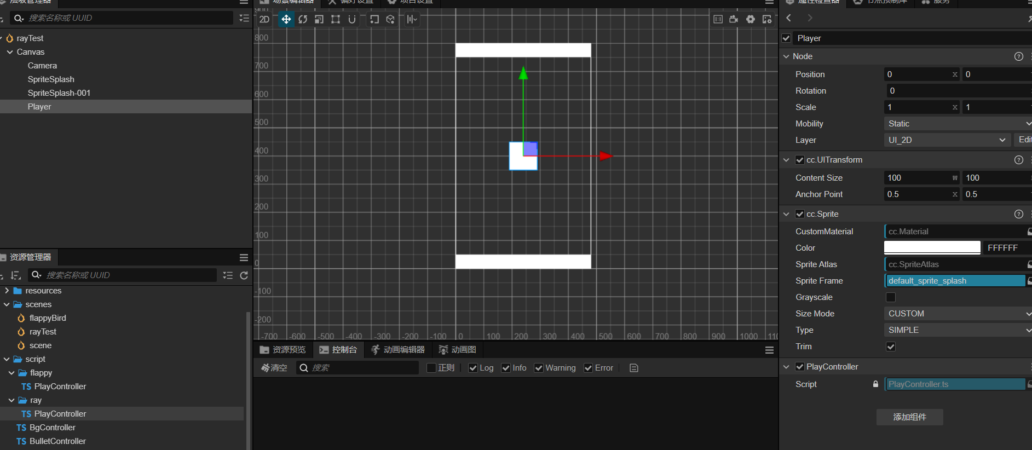Enable the 正则 regex checkbox
Screen dimensions: 1032x450
(431, 368)
